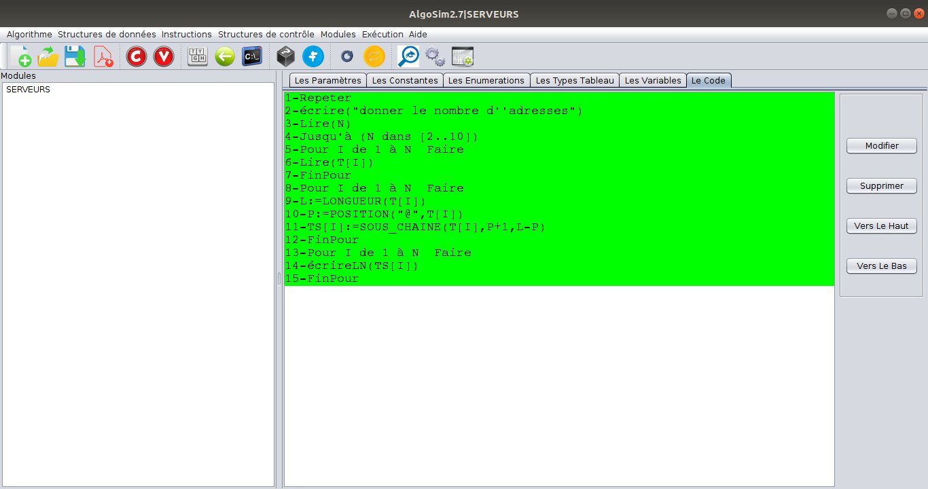This screenshot has height=489, width=928.
Task: Close the AlgoSim window
Action: [x=918, y=14]
